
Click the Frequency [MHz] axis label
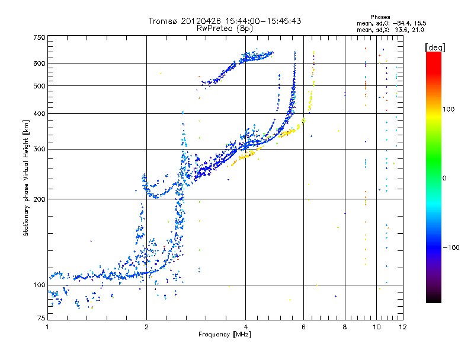pos(225,335)
